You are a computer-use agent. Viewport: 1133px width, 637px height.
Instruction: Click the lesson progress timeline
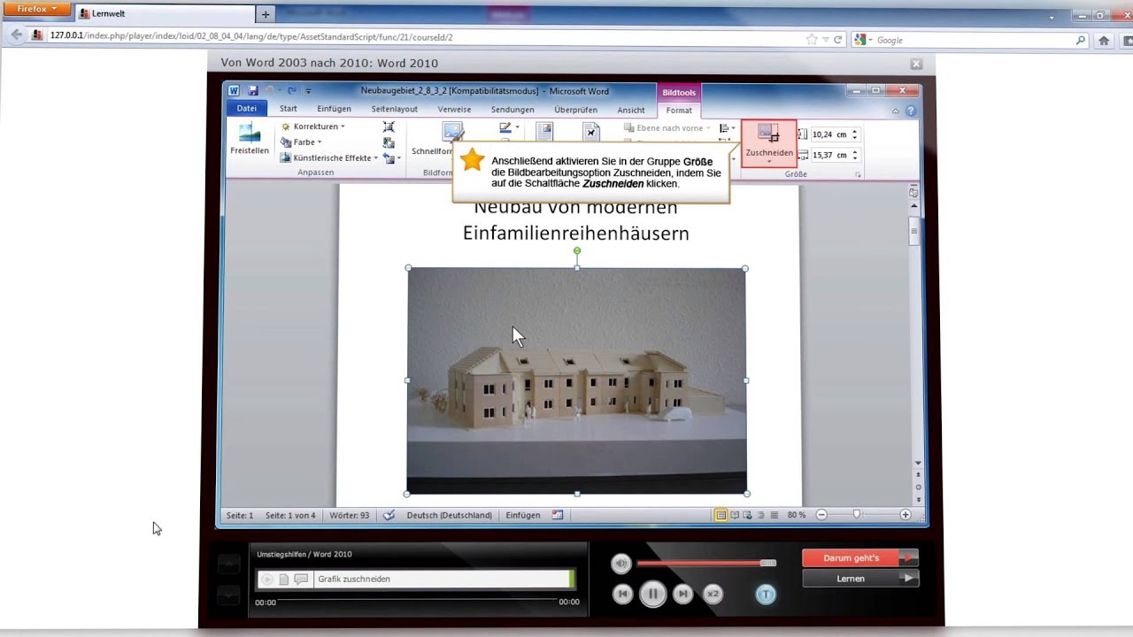[417, 602]
